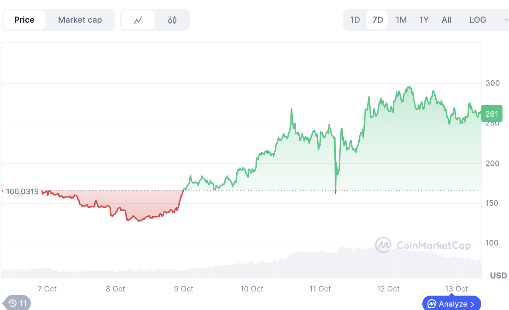Toggle logarithmic scale with LOG

pos(478,20)
